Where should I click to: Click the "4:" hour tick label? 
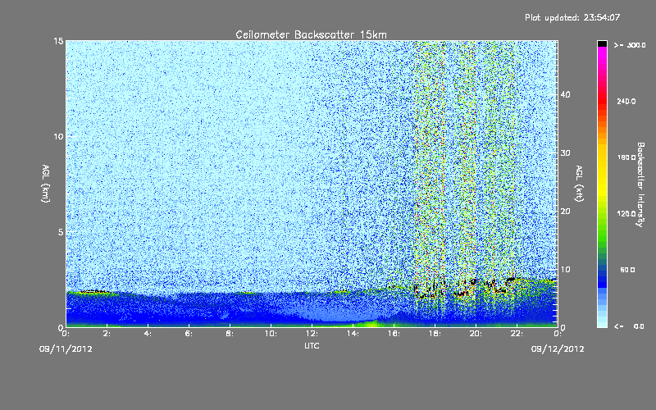148,334
